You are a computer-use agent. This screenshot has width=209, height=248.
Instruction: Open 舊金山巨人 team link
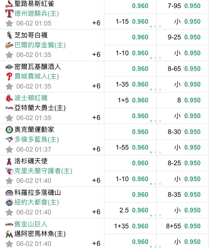click(x=31, y=224)
